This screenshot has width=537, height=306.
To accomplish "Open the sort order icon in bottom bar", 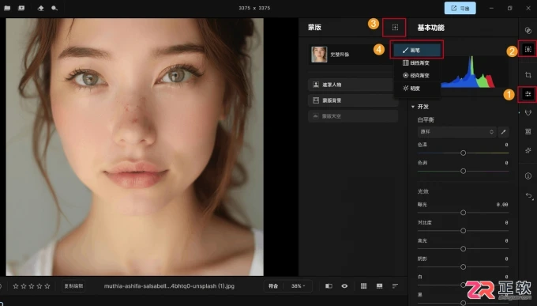I will click(395, 286).
